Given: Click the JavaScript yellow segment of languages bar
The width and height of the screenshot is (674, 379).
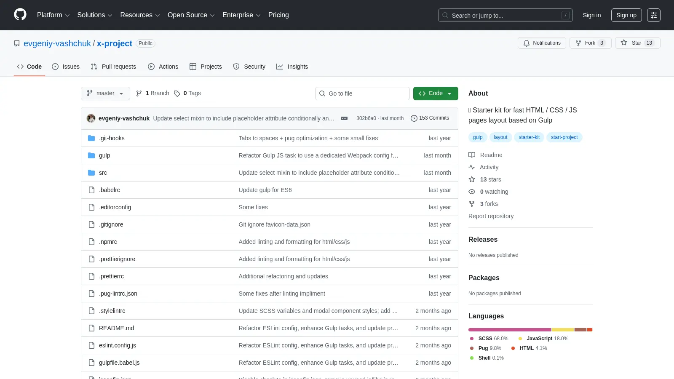Looking at the screenshot, I should (x=563, y=330).
